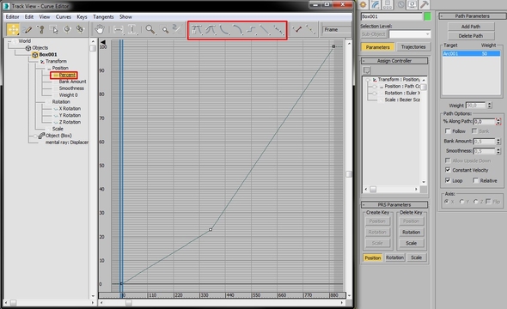
Task: Open the Motion panel tab icon
Action: click(400, 4)
